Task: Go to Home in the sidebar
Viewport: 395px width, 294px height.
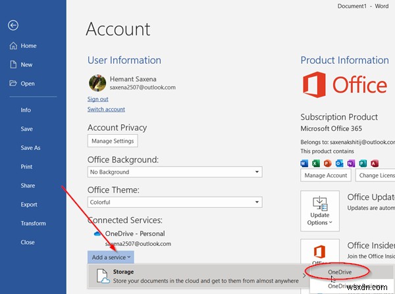Action: coord(28,46)
